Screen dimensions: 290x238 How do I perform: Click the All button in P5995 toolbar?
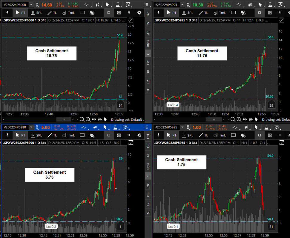click(280, 13)
